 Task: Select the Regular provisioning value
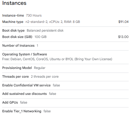pos(40,68)
